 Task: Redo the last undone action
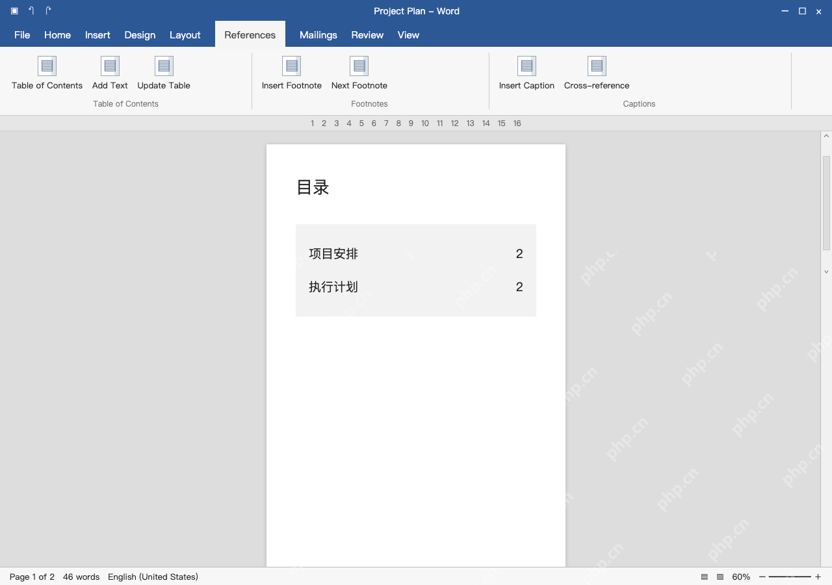[x=48, y=11]
